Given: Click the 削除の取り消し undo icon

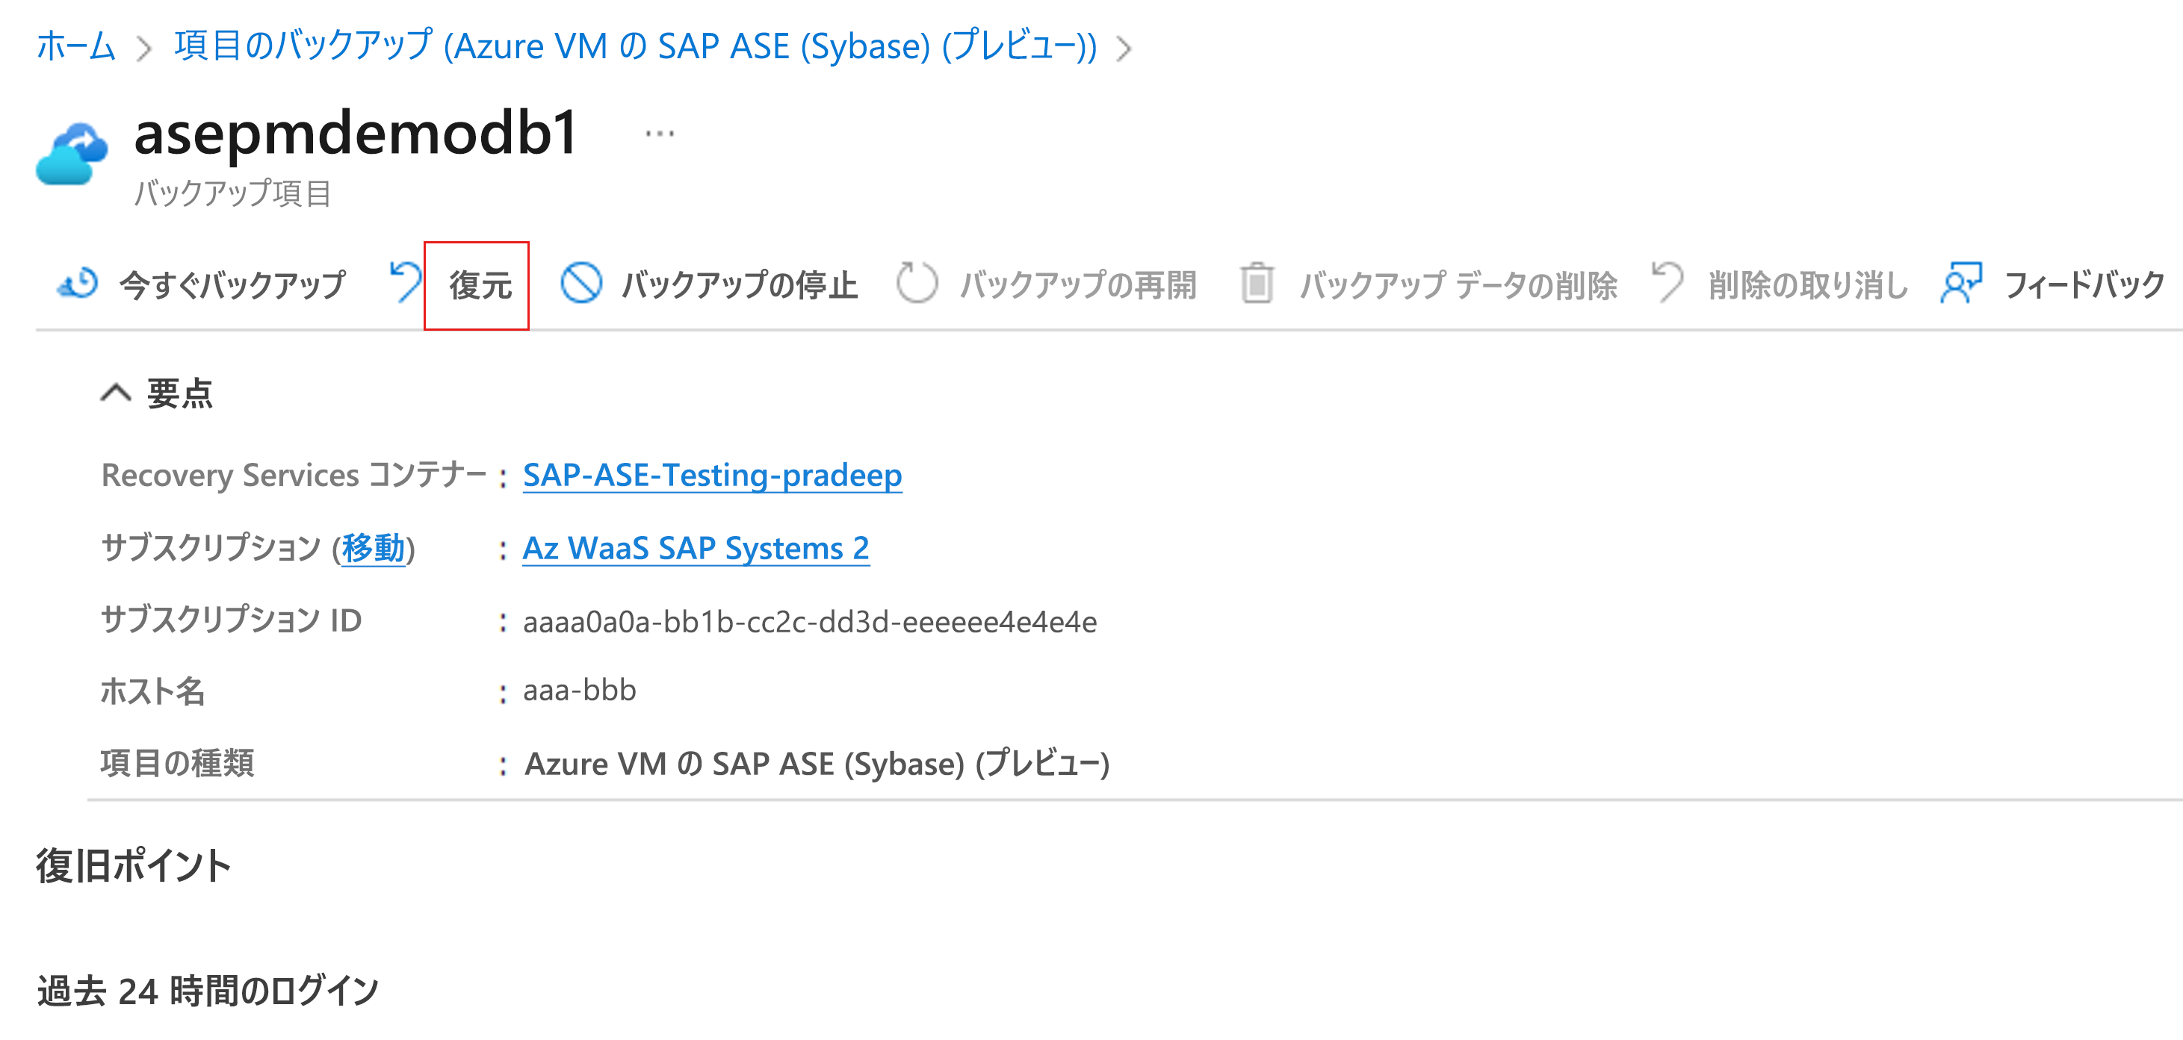Looking at the screenshot, I should 1668,282.
